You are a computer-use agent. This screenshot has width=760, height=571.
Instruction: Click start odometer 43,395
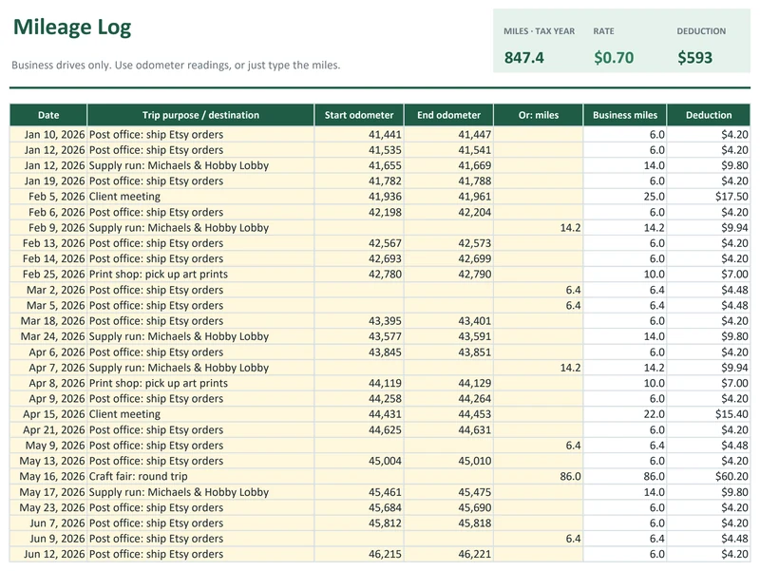point(359,321)
